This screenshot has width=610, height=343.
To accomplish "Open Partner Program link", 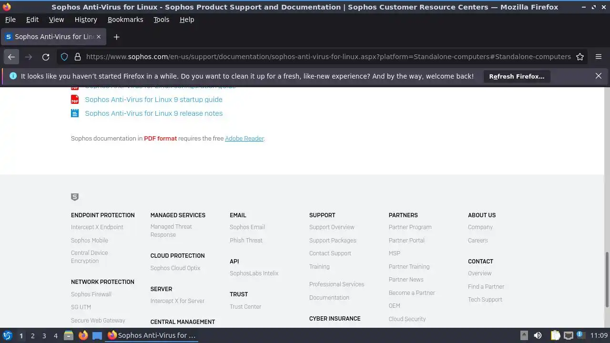I will [410, 227].
